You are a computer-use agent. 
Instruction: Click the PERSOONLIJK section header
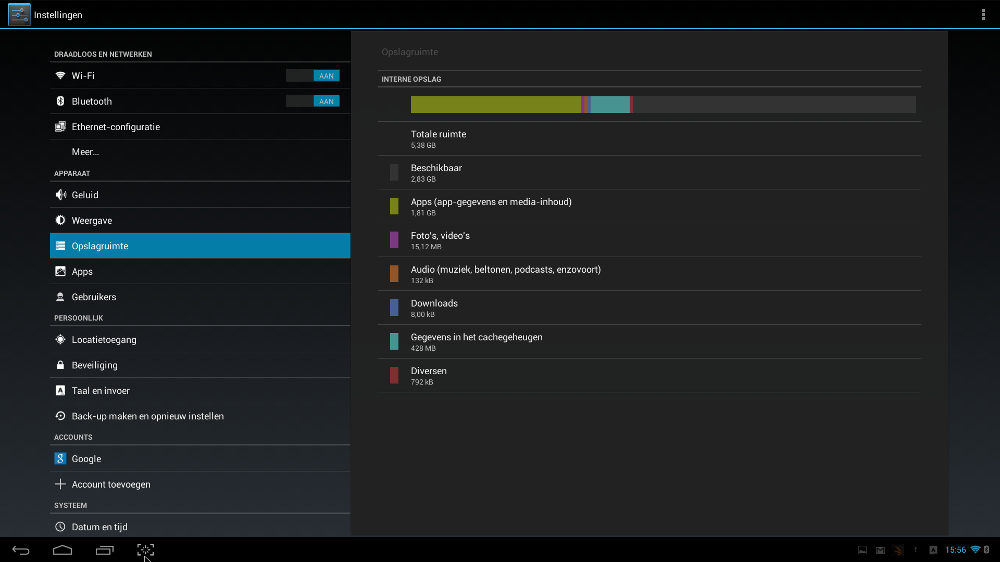(79, 318)
